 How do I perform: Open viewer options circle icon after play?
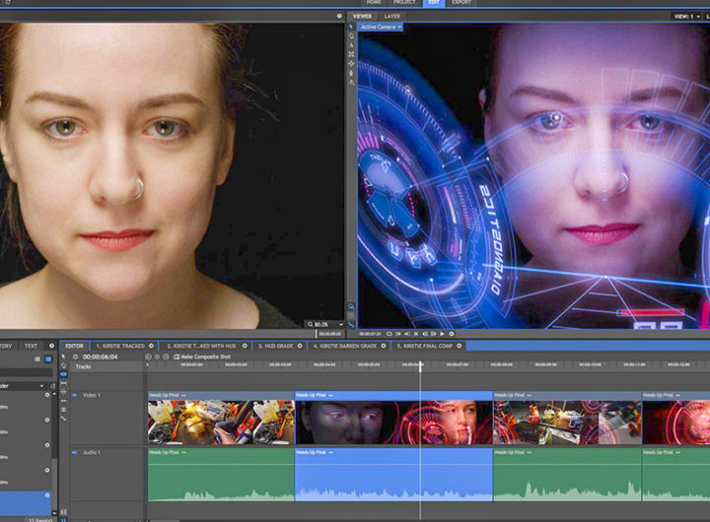(452, 334)
